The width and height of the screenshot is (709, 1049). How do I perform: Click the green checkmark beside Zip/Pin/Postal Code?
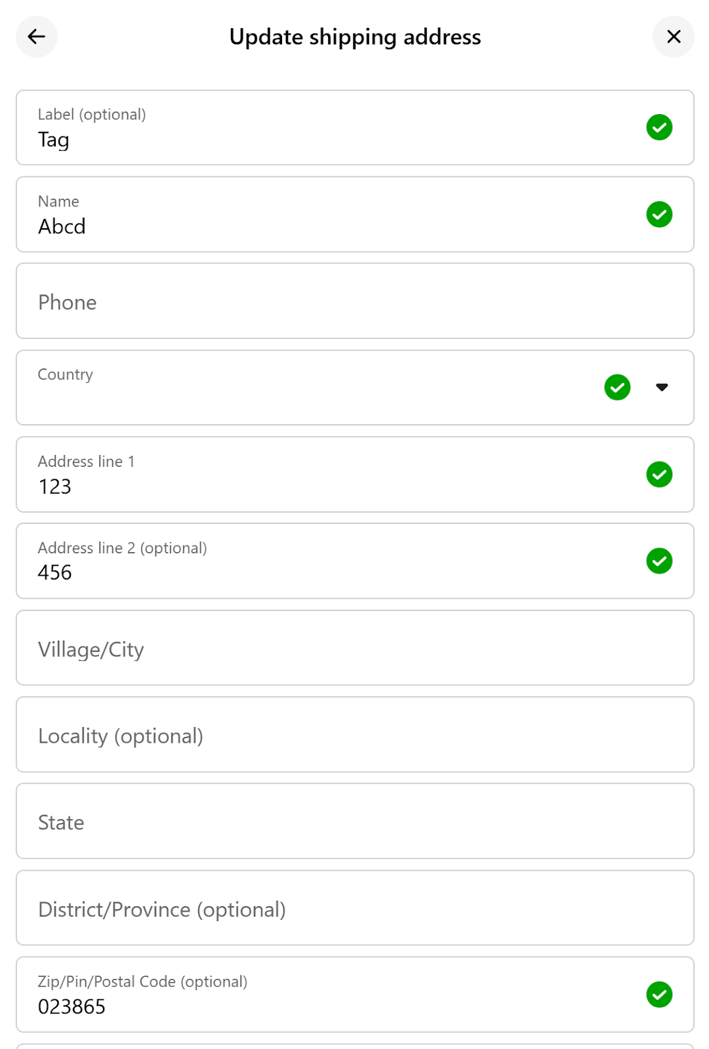(659, 995)
